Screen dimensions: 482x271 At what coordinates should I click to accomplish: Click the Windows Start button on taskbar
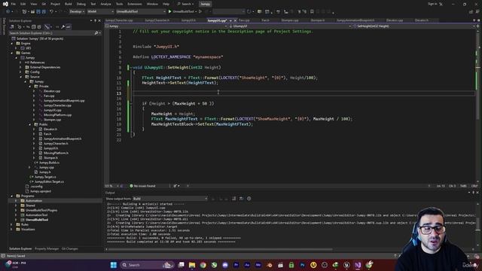pyautogui.click(x=114, y=265)
